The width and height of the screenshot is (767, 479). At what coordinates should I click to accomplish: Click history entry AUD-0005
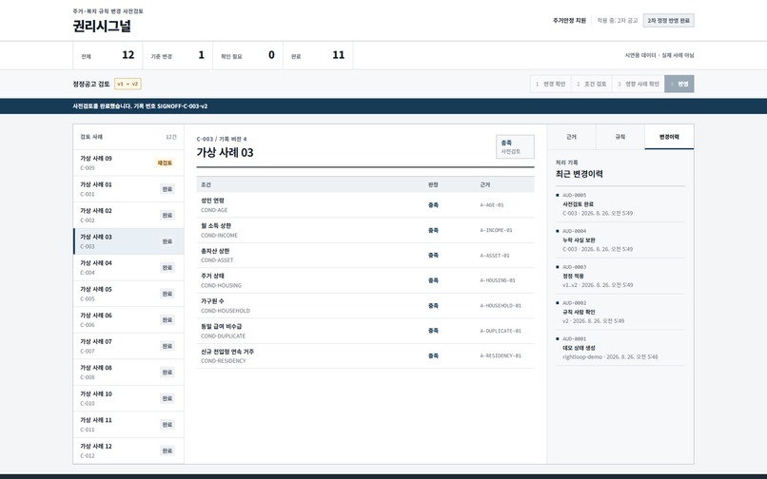620,204
